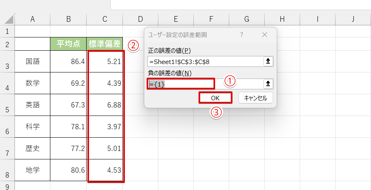
Task: Select column C header
Action: [105, 19]
